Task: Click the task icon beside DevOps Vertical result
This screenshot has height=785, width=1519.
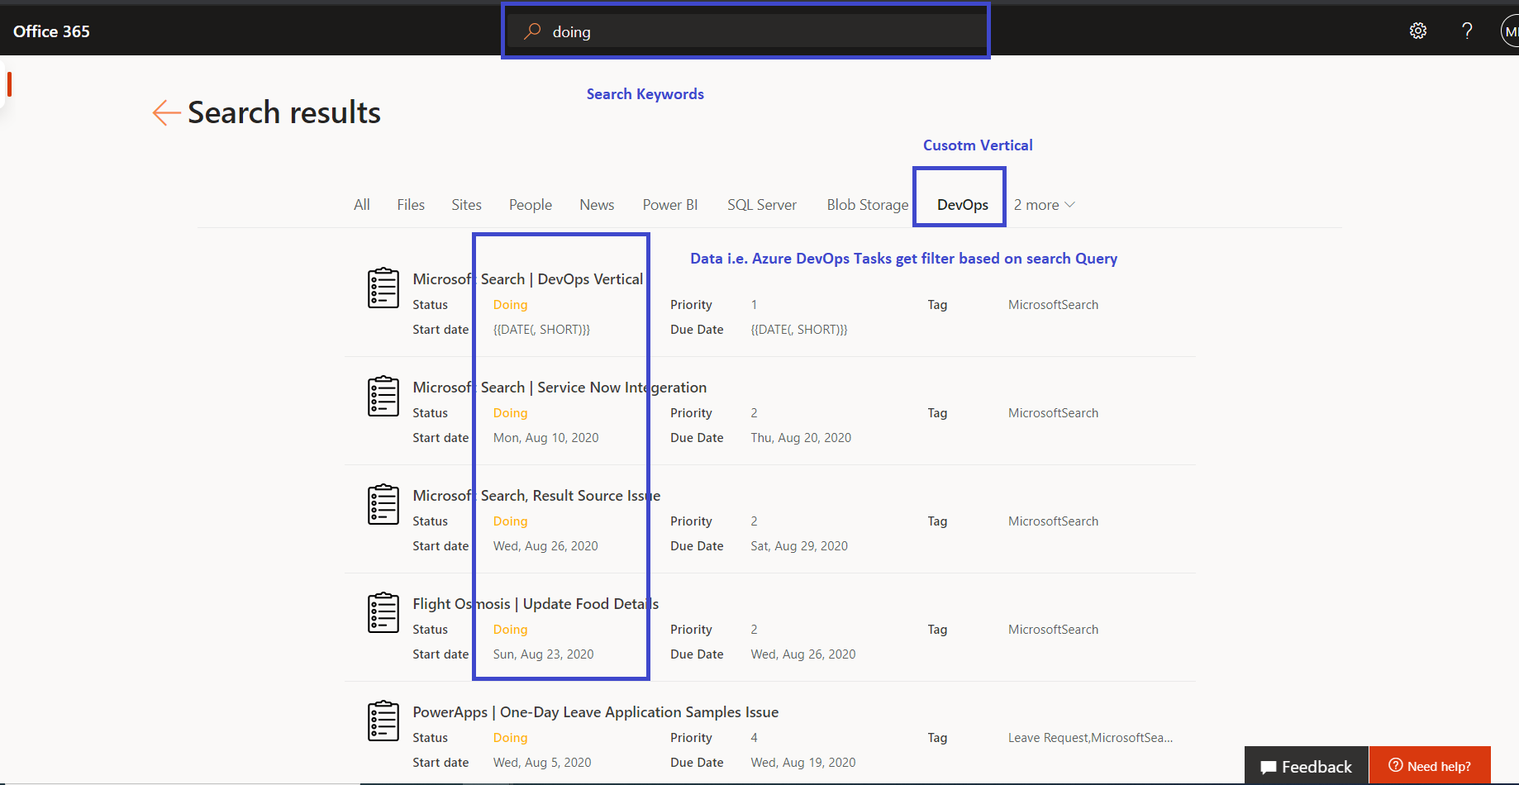Action: [x=383, y=287]
